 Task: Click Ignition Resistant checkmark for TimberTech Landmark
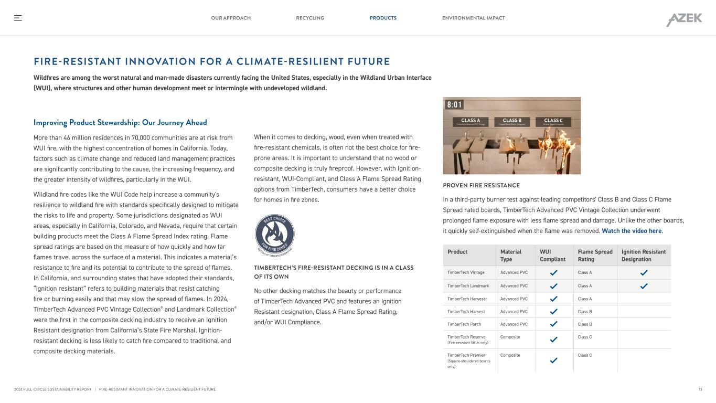point(644,286)
